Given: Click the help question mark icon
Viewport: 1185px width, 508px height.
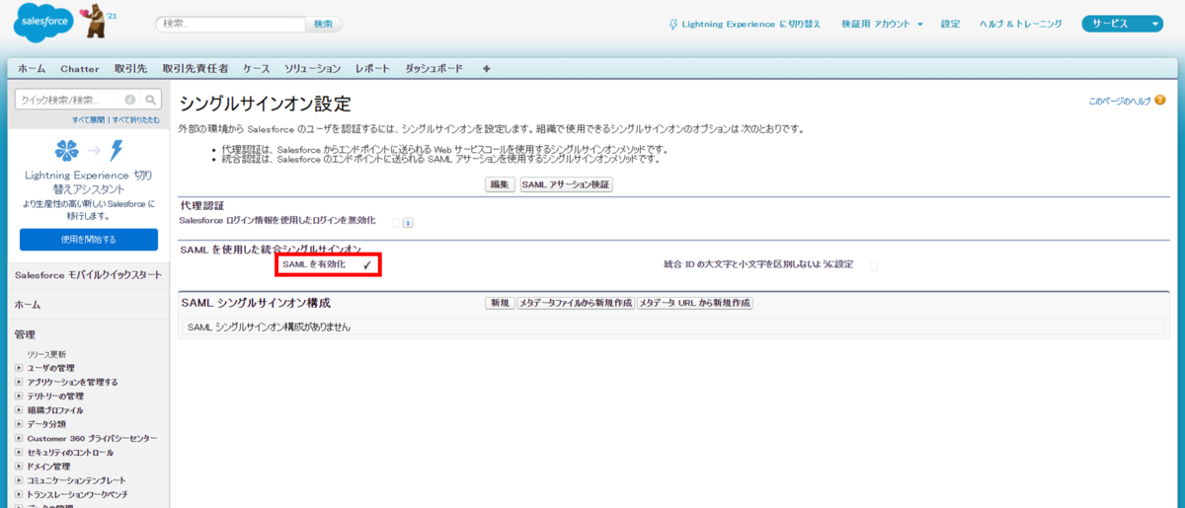Looking at the screenshot, I should tap(1160, 101).
